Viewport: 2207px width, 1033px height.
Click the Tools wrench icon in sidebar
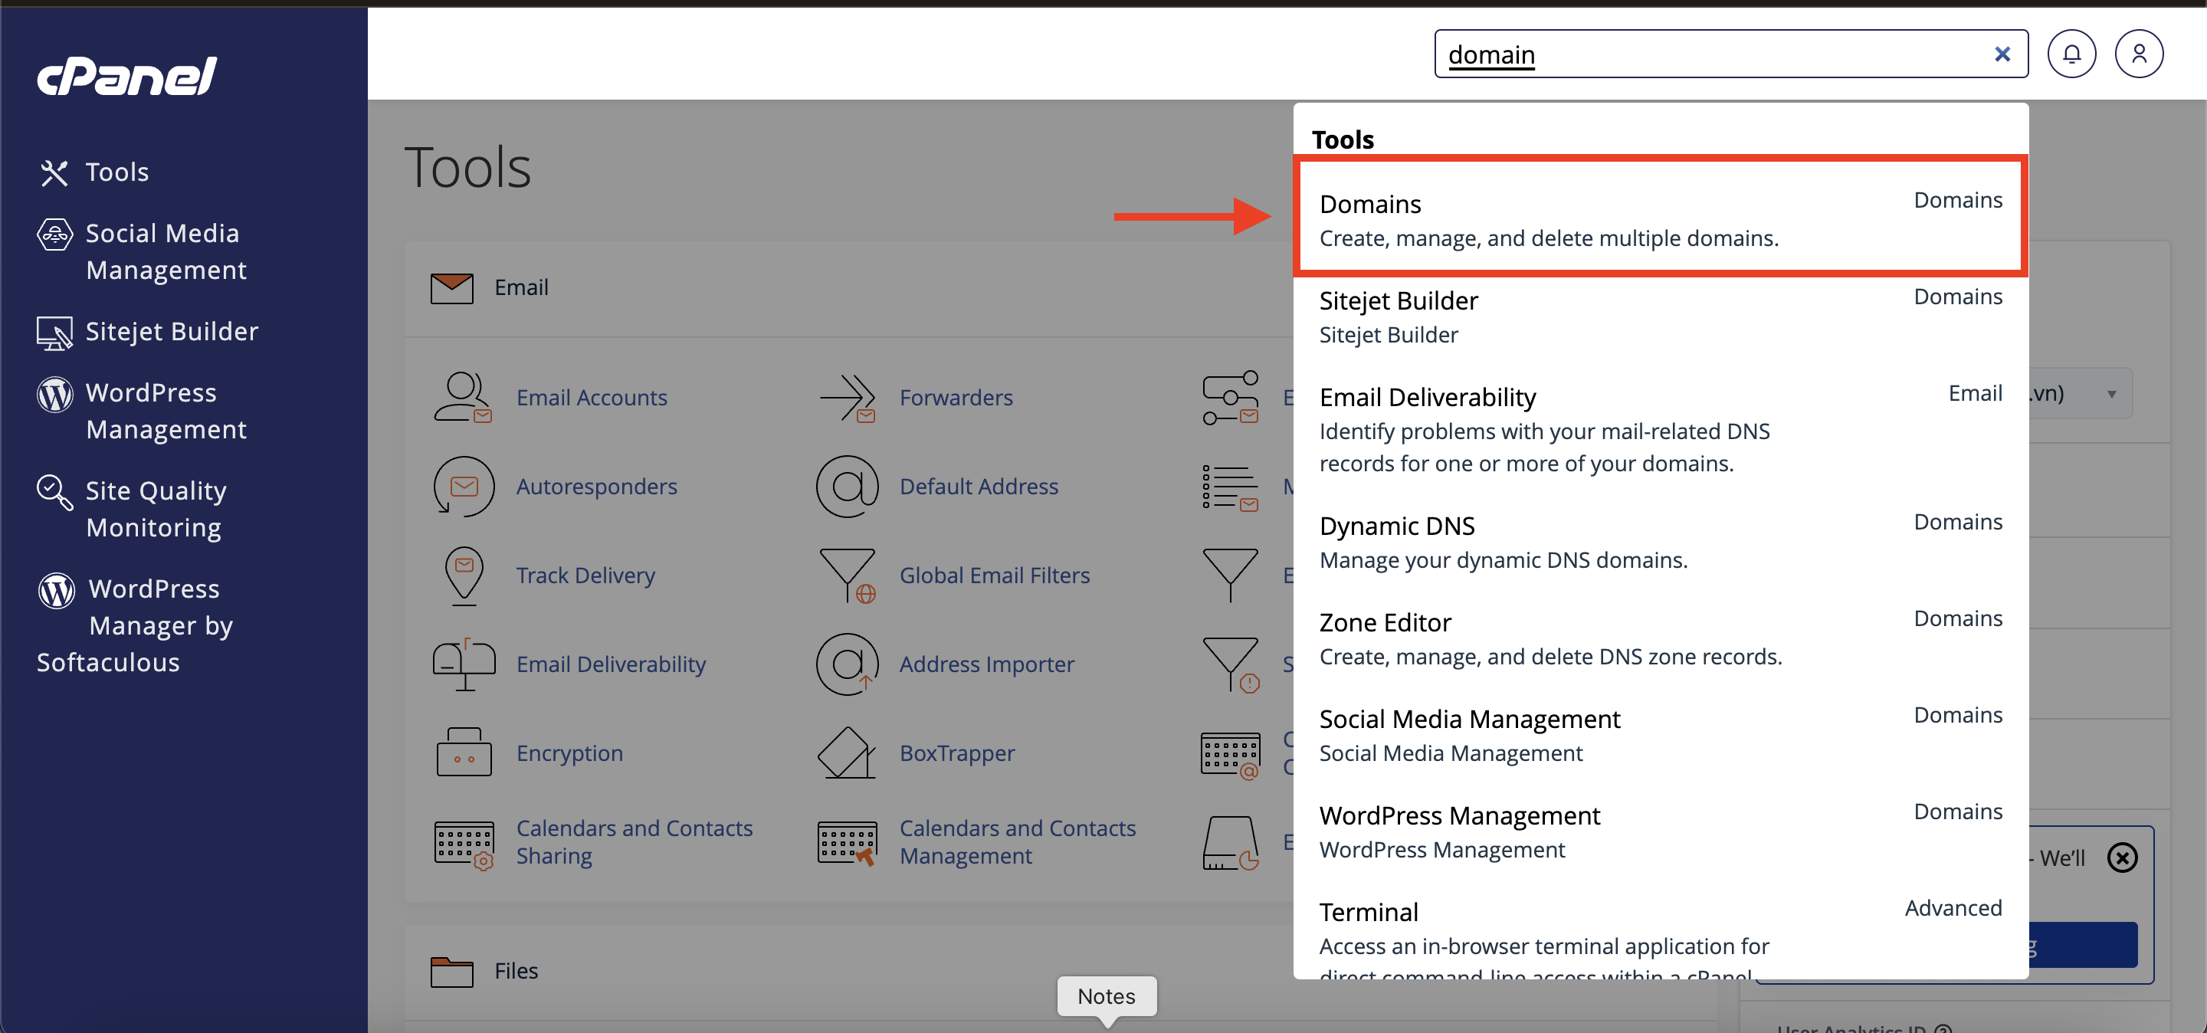54,173
